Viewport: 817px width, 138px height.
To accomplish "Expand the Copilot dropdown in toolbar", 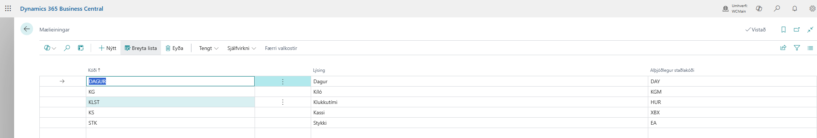I will (x=50, y=48).
